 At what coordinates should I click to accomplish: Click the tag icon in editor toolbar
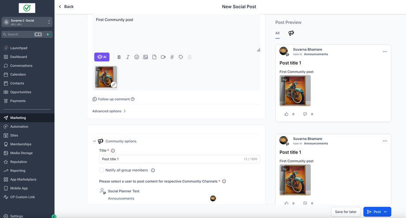181,57
